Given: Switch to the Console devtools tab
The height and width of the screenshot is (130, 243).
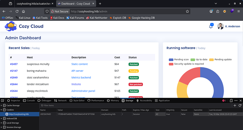Looking at the screenshot, I should tap(29, 100).
